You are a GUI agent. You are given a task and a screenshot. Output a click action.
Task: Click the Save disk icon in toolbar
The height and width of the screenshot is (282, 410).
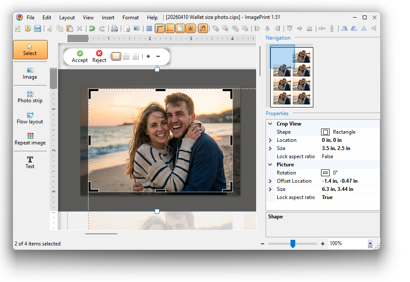click(37, 29)
